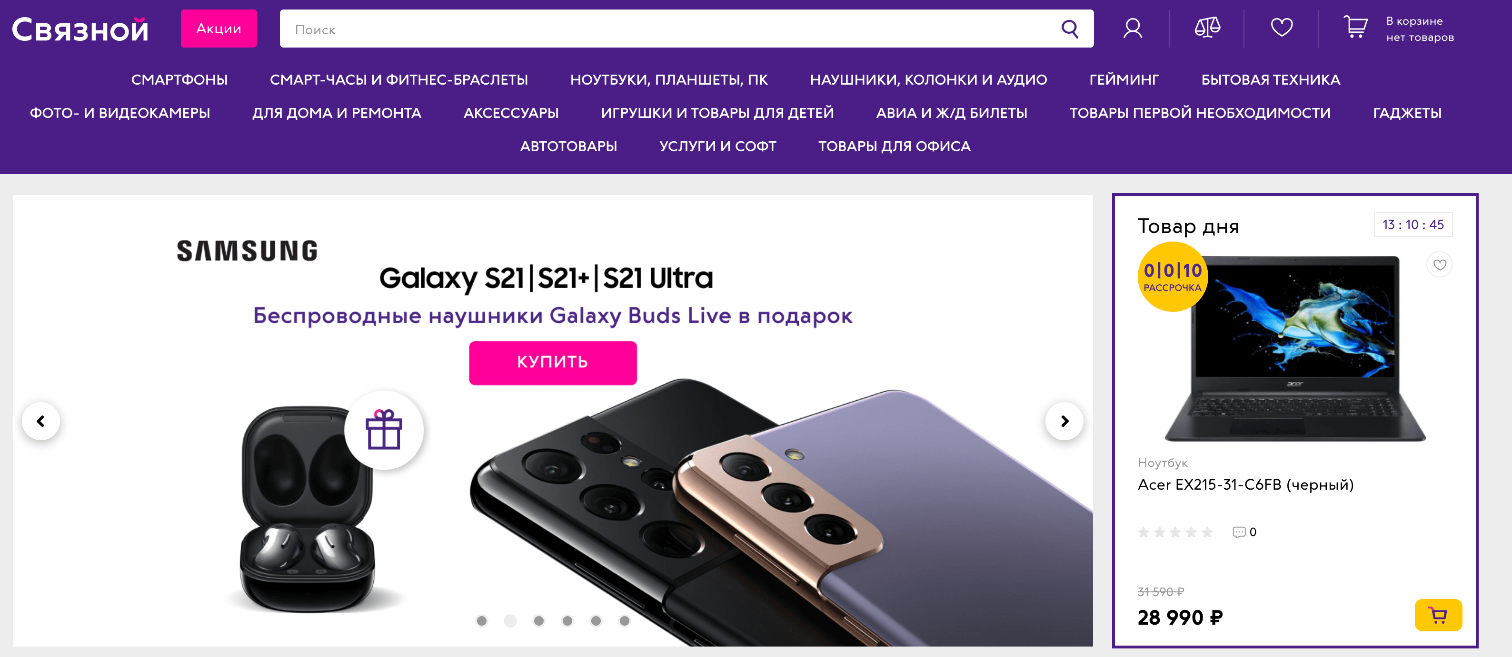Select the first carousel dot indicator
The image size is (1512, 657).
(482, 621)
